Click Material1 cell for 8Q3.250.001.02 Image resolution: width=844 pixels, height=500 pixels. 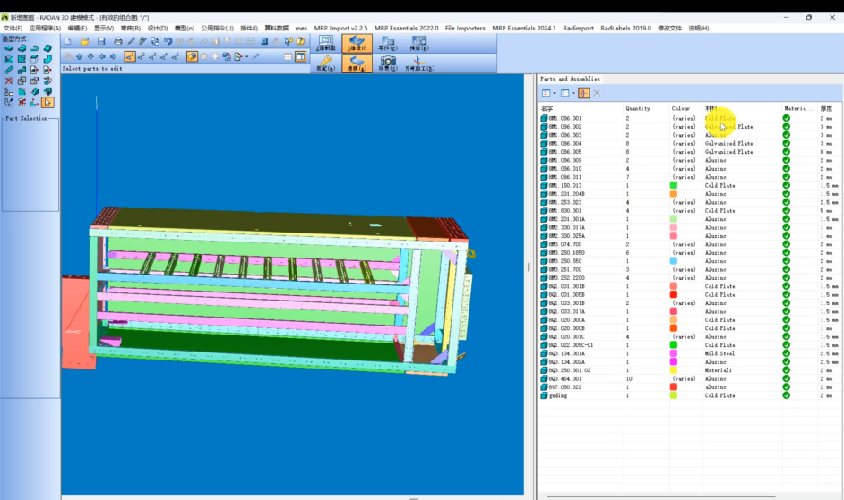(x=718, y=370)
